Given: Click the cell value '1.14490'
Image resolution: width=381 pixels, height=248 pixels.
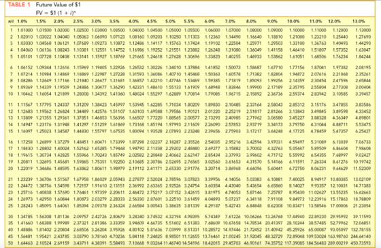Looking at the screenshot, I should [233, 37].
